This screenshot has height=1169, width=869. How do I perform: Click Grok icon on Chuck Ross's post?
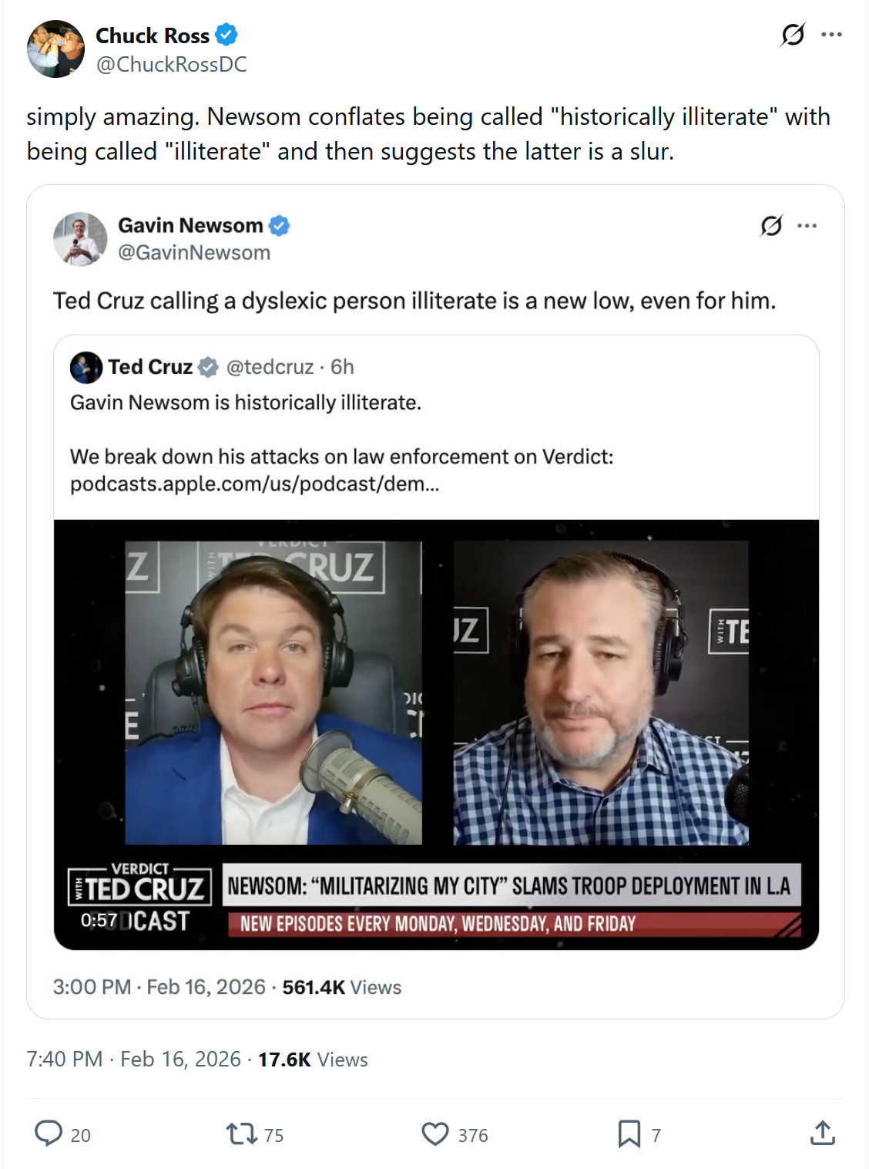(793, 35)
